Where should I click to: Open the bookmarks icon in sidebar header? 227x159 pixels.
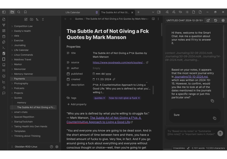coord(25,12)
